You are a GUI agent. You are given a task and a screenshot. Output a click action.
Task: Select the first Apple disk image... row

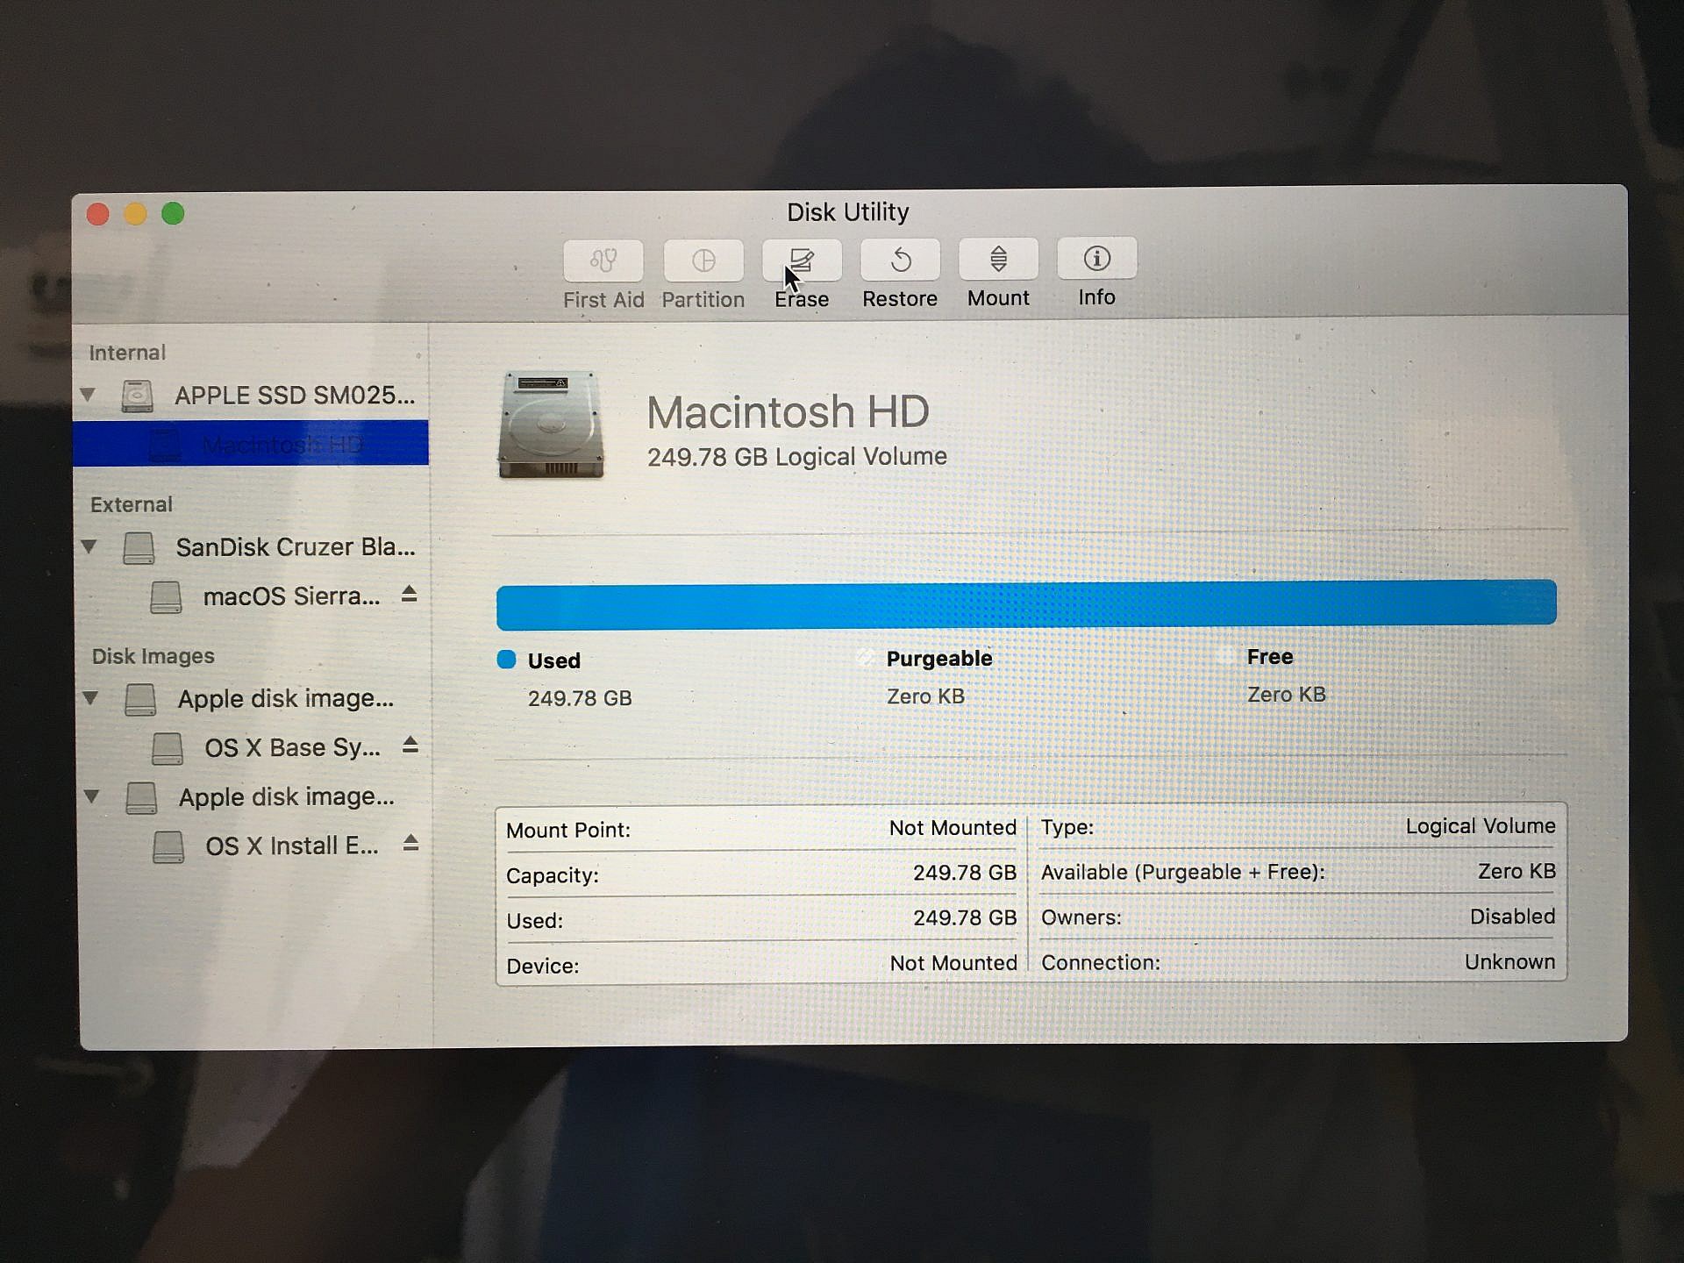pyautogui.click(x=253, y=699)
